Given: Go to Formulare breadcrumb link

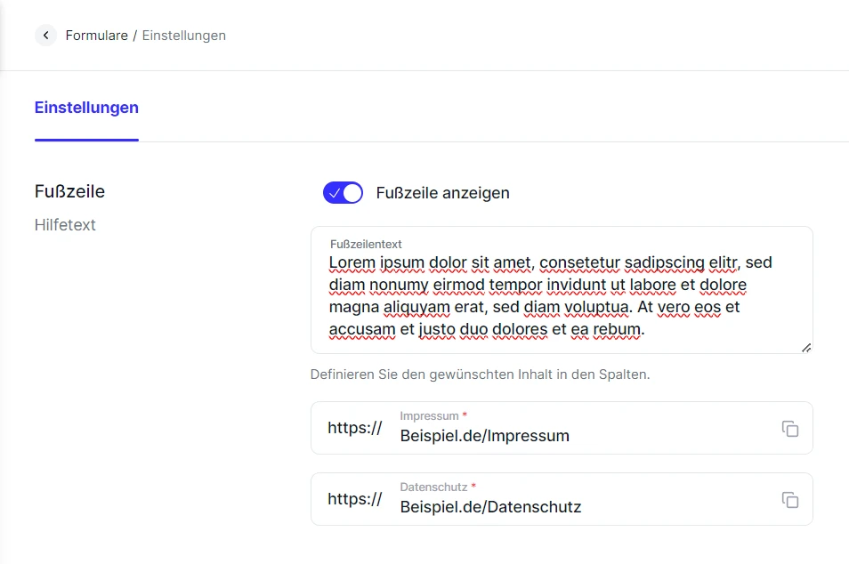Looking at the screenshot, I should 97,36.
